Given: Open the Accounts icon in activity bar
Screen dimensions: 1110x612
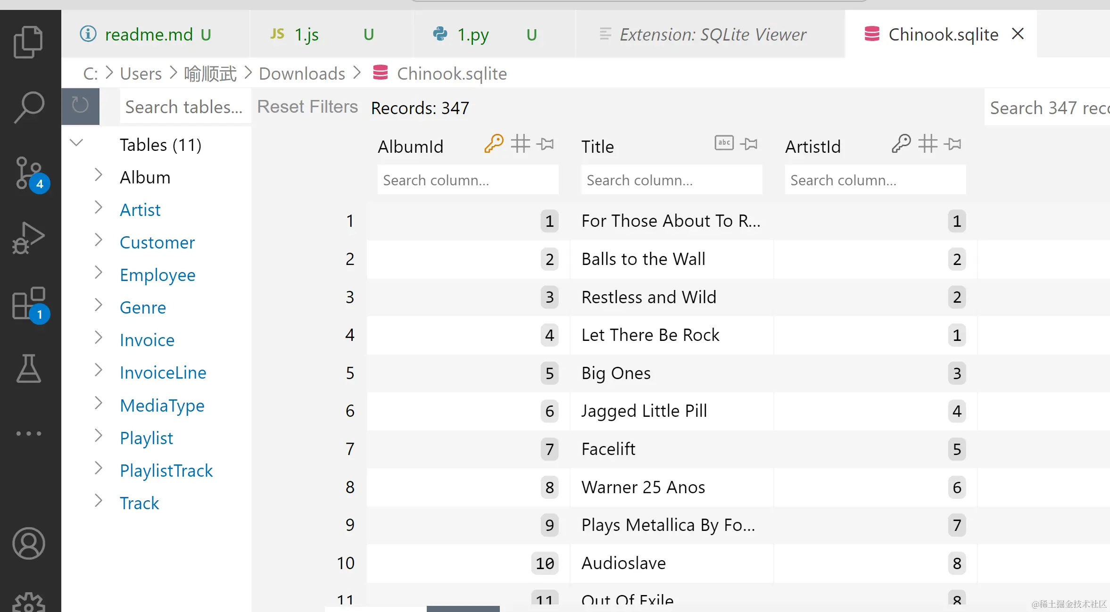Looking at the screenshot, I should click(28, 543).
